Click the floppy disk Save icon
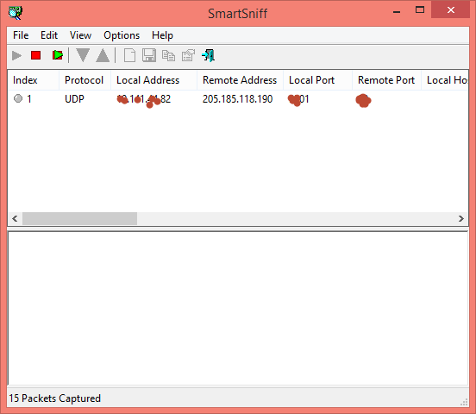Viewport: 476px width, 414px height. click(149, 55)
